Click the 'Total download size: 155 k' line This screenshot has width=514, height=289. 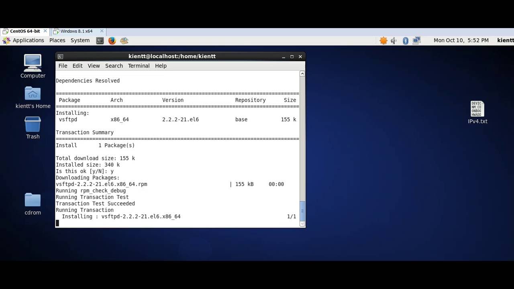pos(95,158)
